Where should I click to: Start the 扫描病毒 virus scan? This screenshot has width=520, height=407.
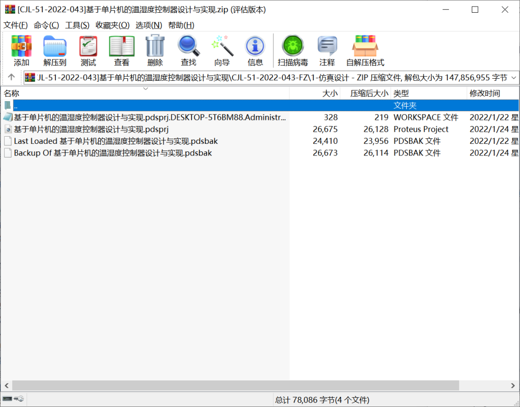(292, 49)
